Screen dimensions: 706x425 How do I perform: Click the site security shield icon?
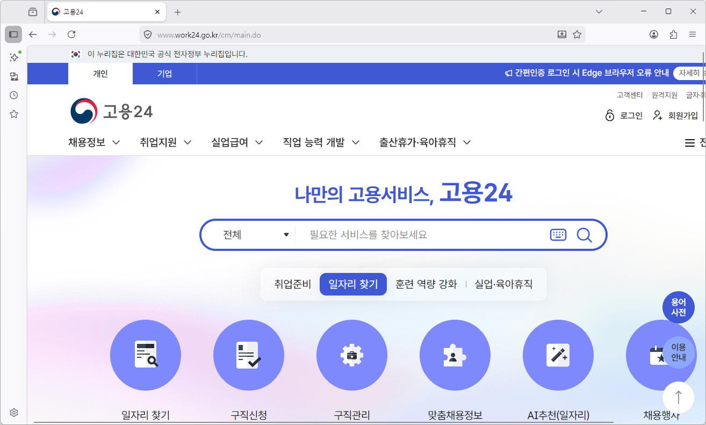point(148,34)
